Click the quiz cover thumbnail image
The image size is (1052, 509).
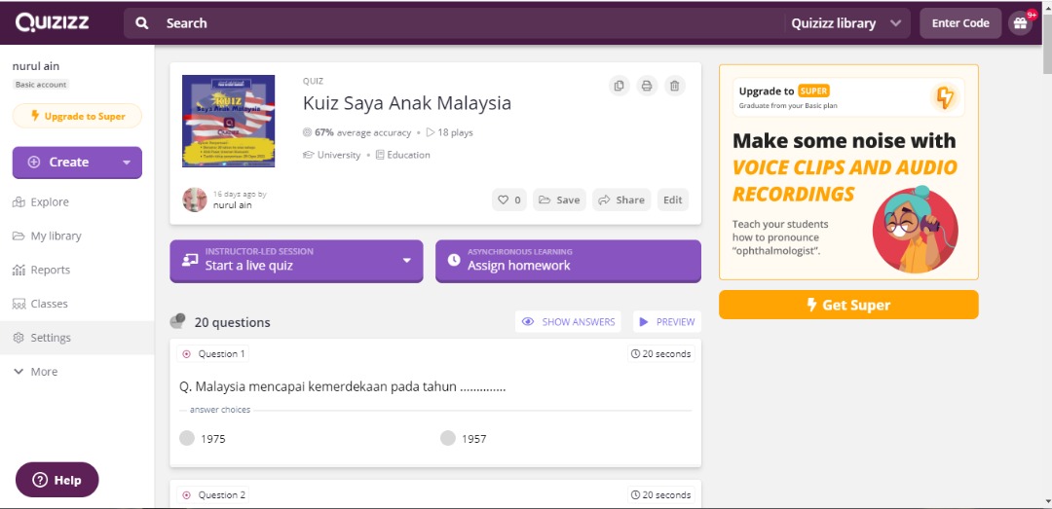[x=229, y=121]
